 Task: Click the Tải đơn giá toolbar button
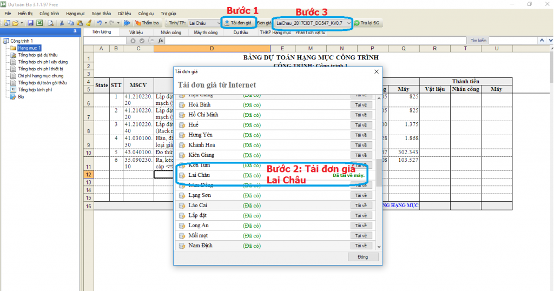(x=238, y=23)
